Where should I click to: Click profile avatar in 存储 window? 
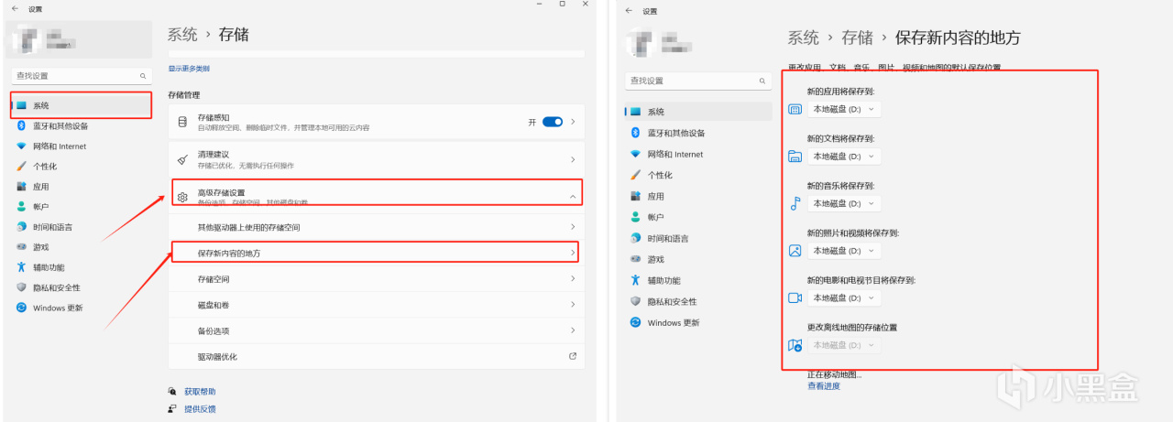pyautogui.click(x=25, y=38)
